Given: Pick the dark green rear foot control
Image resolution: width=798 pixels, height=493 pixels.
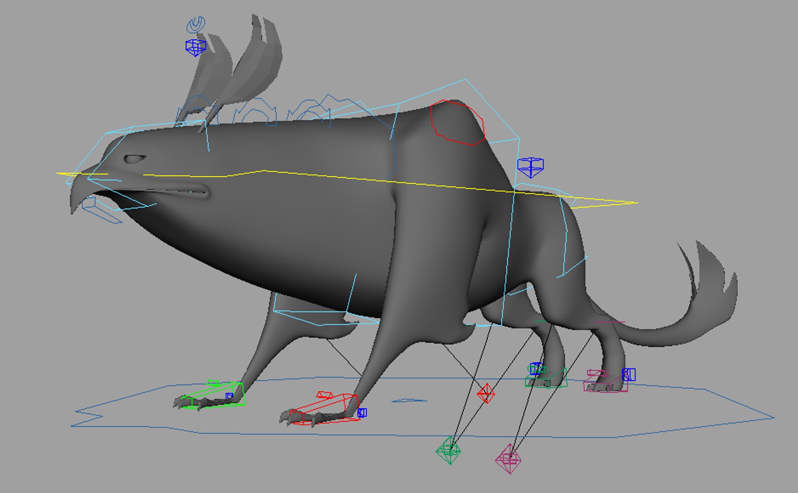Looking at the screenshot, I should pyautogui.click(x=546, y=377).
